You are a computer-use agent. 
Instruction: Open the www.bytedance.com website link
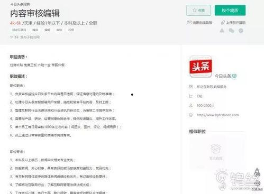coord(217,115)
